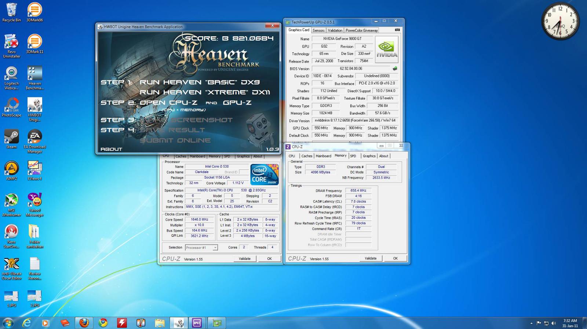The height and width of the screenshot is (329, 587).
Task: Click the NVIDIA logo in GPU-Z
Action: pos(387,50)
